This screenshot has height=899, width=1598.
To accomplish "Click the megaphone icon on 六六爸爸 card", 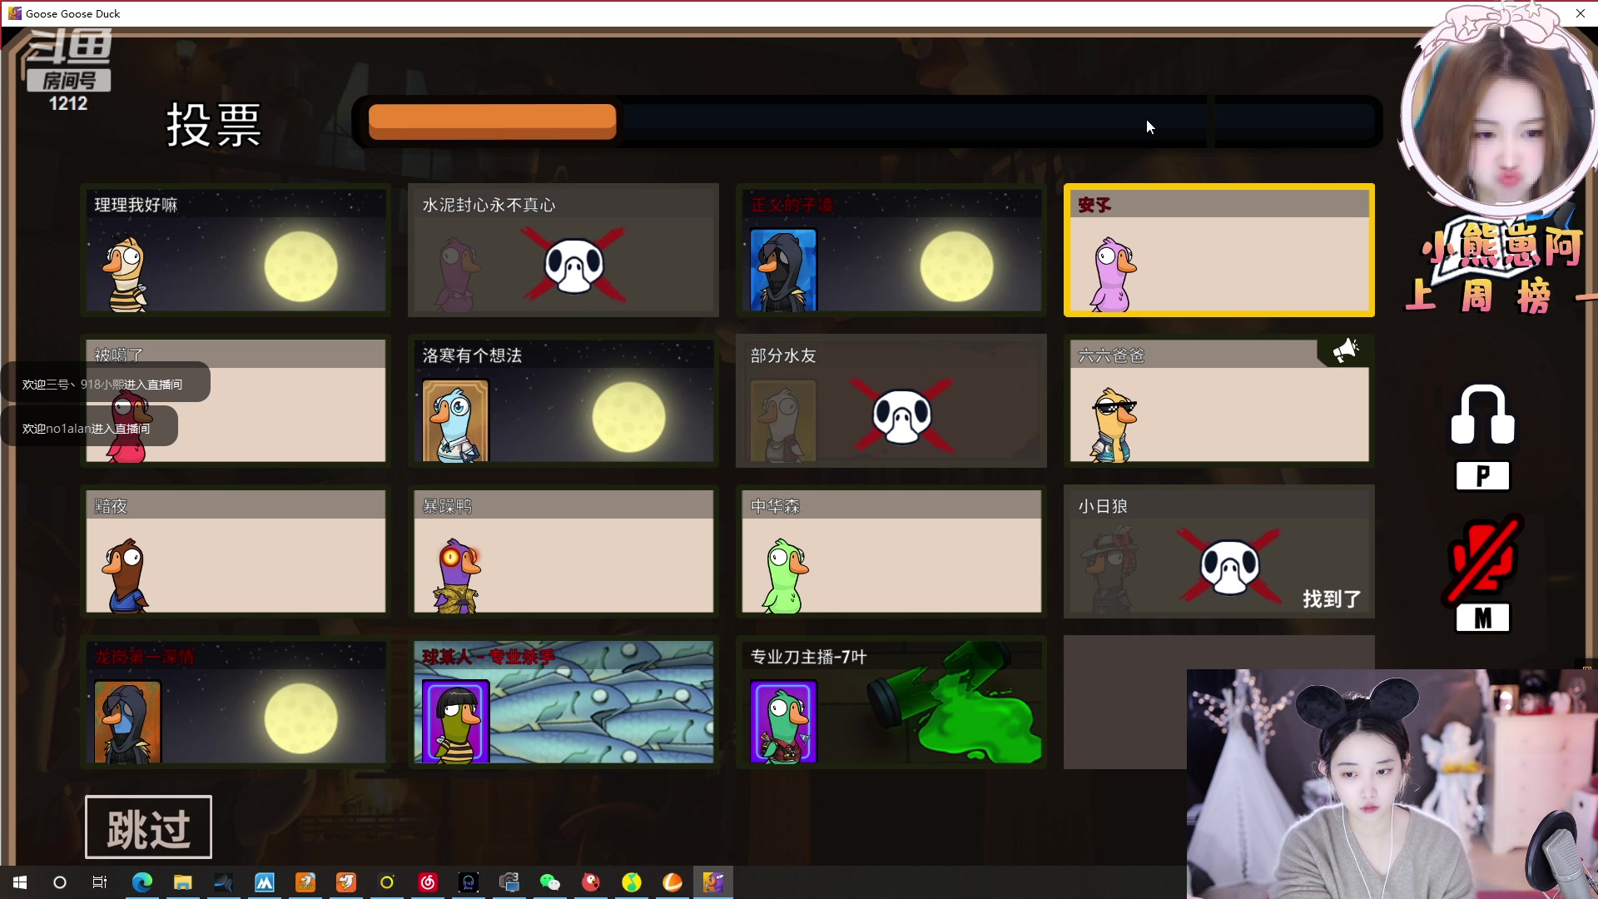I will pyautogui.click(x=1344, y=351).
